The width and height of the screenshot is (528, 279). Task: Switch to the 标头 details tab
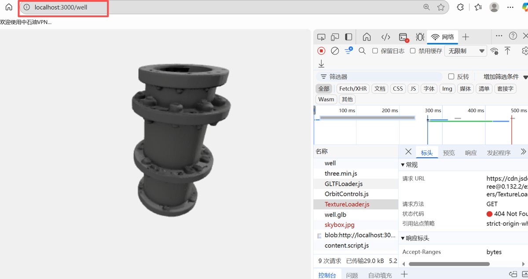click(x=427, y=153)
